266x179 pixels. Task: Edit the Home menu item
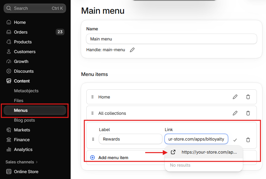[235, 97]
